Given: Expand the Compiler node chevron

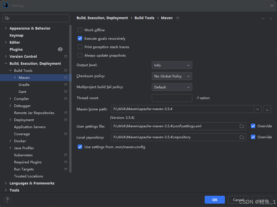Looking at the screenshot, I should pos(10,99).
